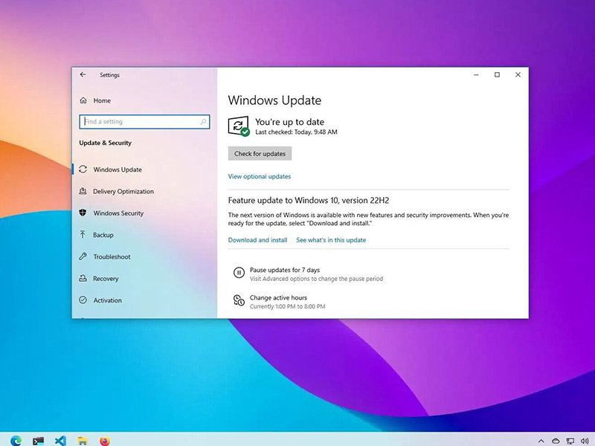Screen dimensions: 595x446
Task: Open Change active hours option
Action: tap(278, 298)
